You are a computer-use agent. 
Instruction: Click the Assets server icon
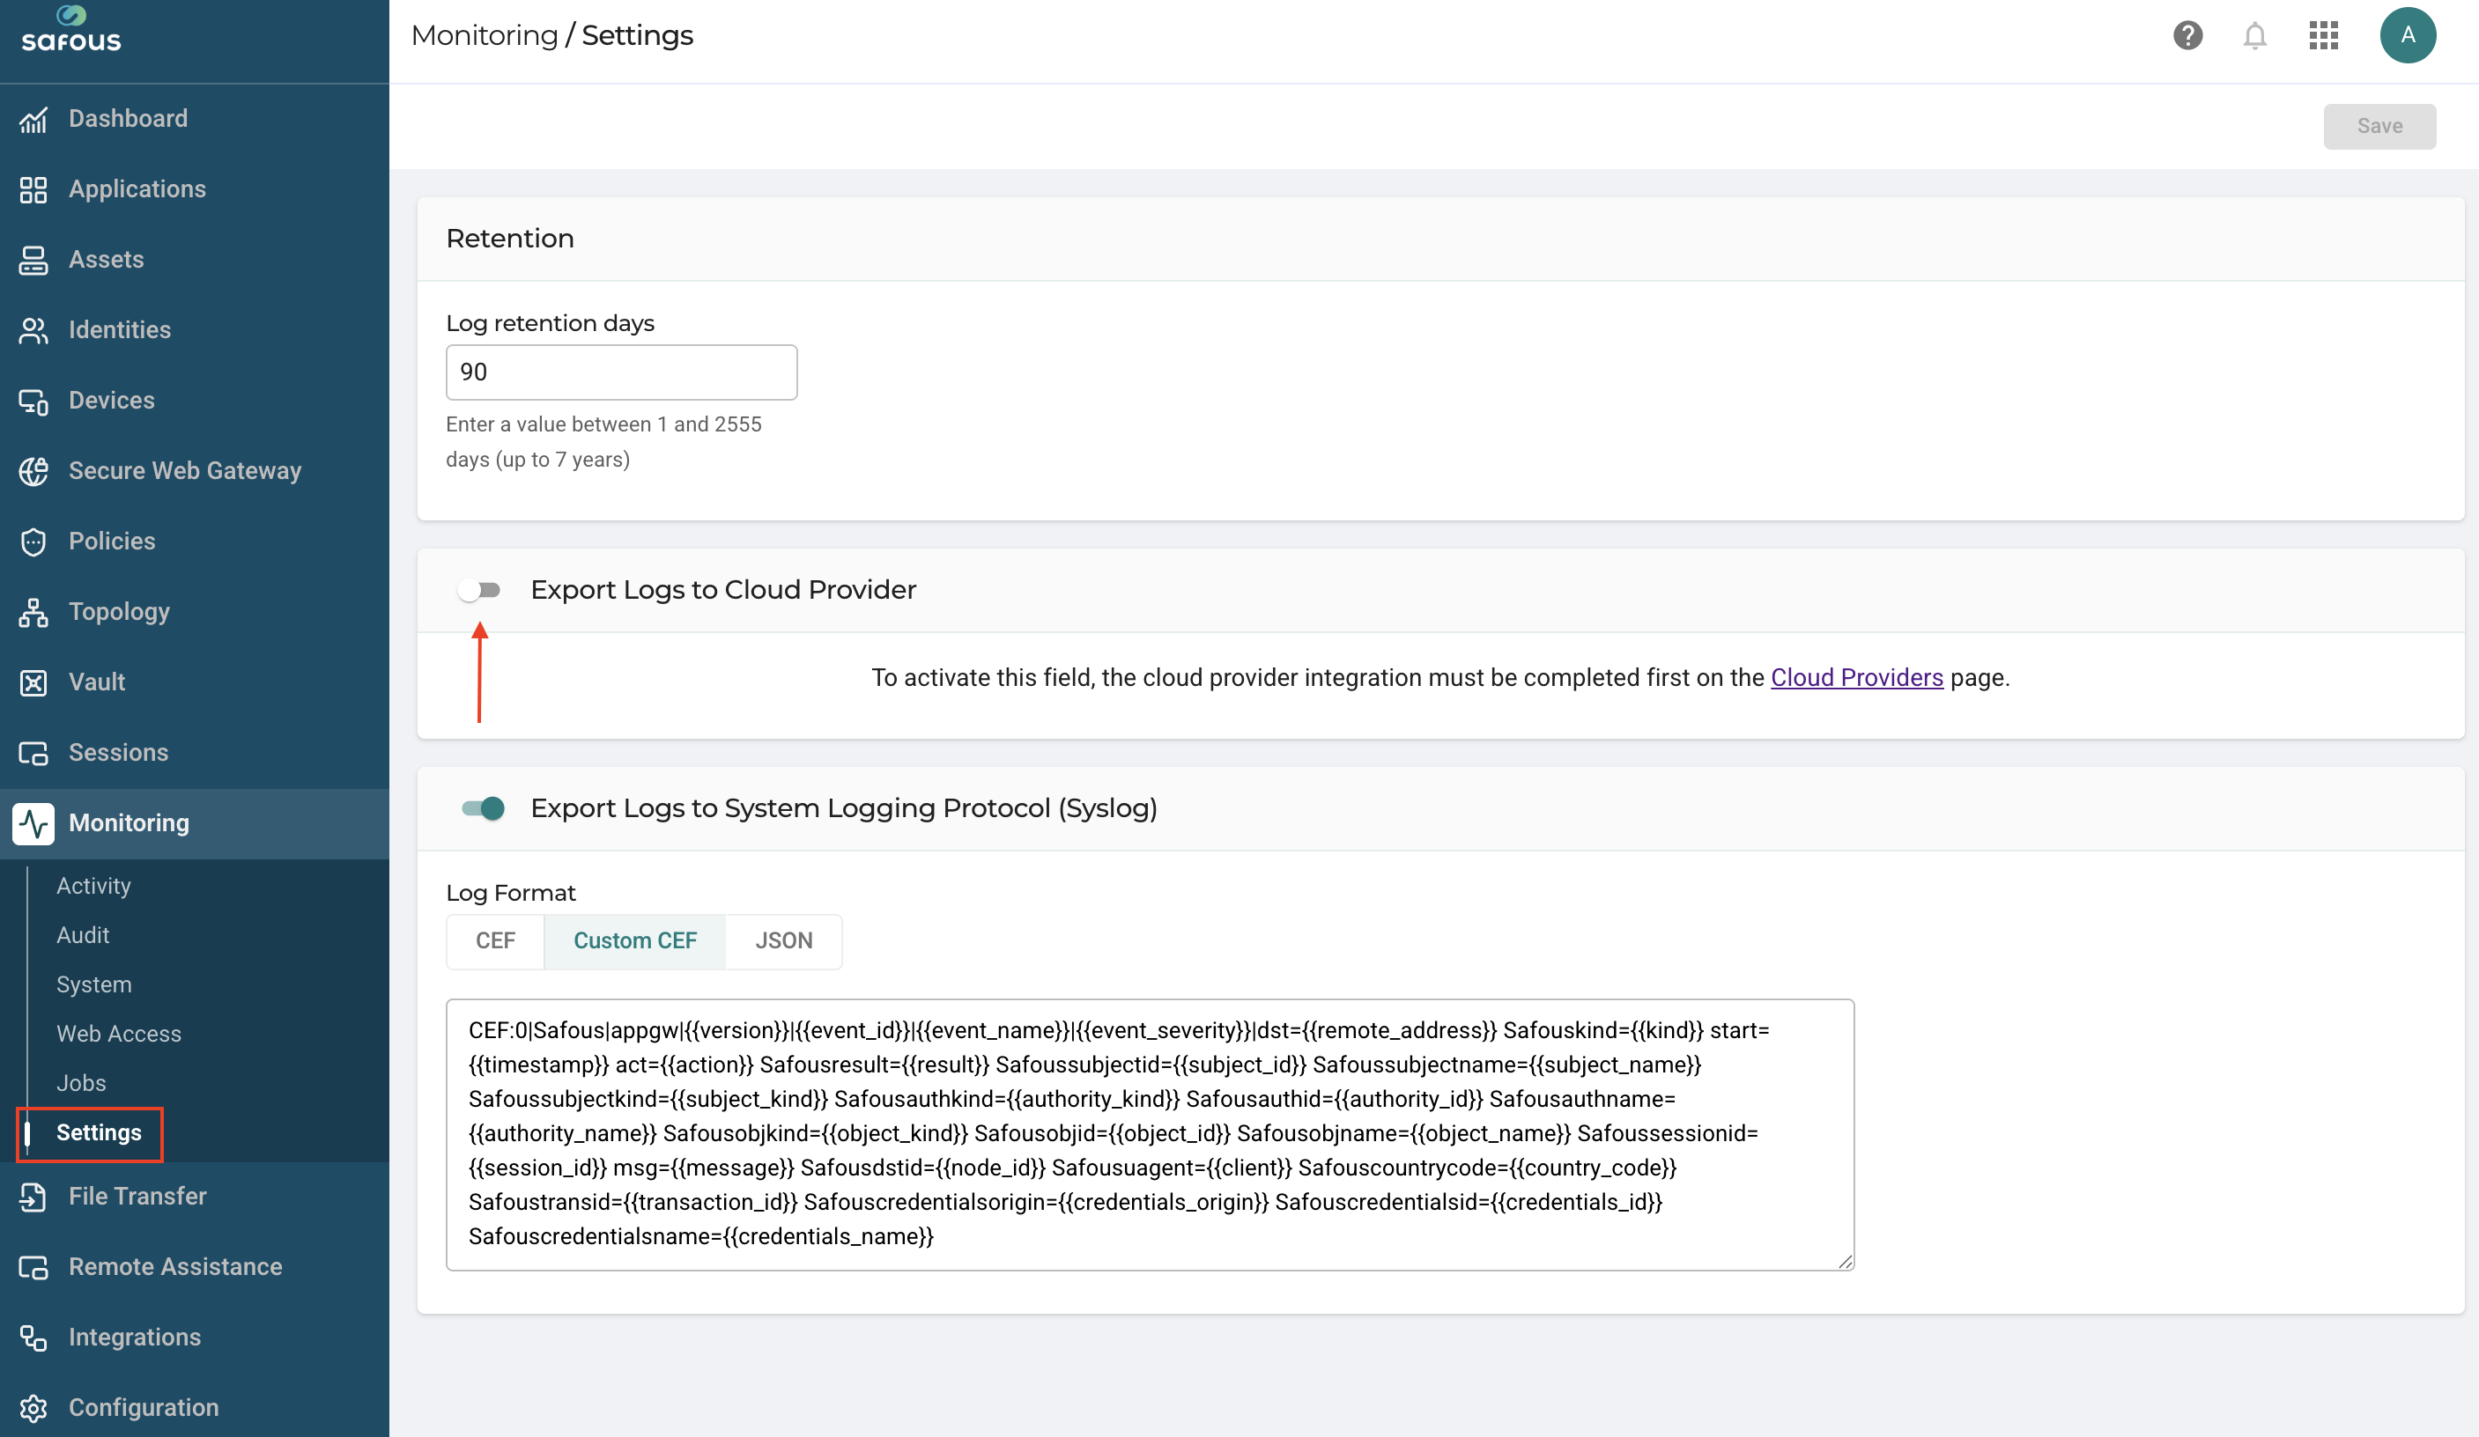click(x=33, y=260)
